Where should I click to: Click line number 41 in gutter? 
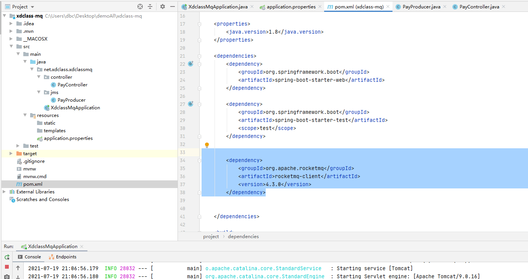tap(182, 217)
